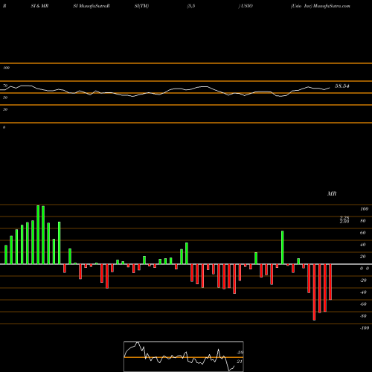Click the -40 label on MR axis
Screen dimensions: 372x372
tap(363, 292)
